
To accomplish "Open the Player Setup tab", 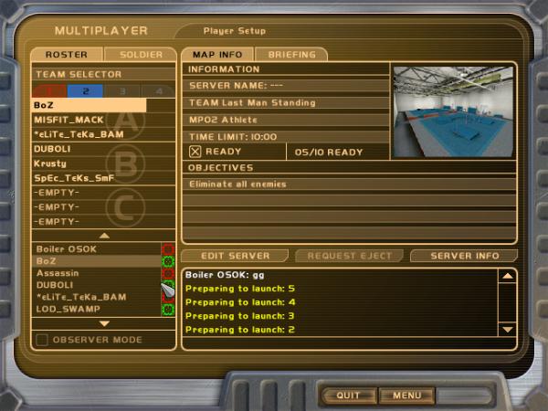I will click(x=235, y=31).
